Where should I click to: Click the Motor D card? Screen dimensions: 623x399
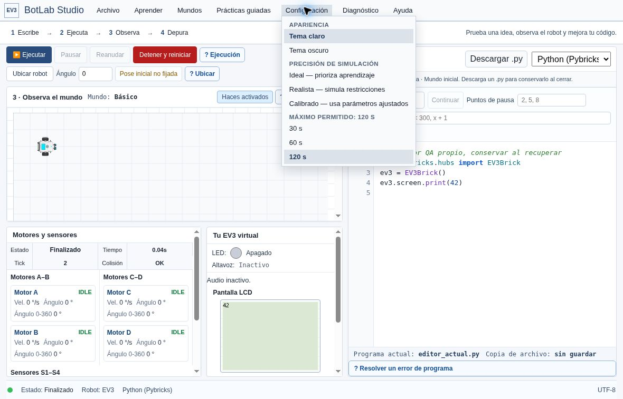coord(146,344)
